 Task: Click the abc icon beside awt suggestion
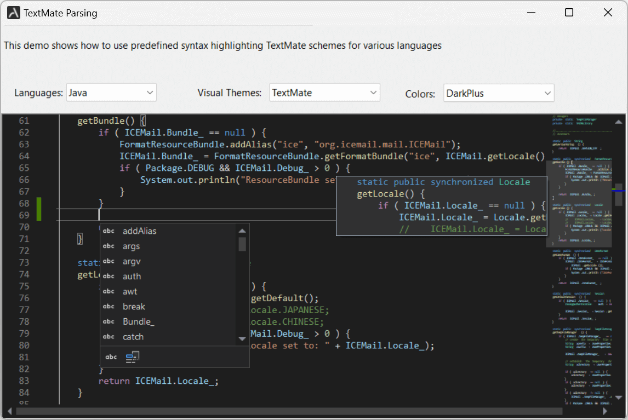109,291
